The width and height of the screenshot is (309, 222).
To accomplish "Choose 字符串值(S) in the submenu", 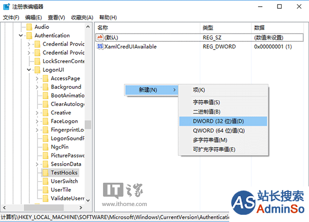I will click(223, 102).
